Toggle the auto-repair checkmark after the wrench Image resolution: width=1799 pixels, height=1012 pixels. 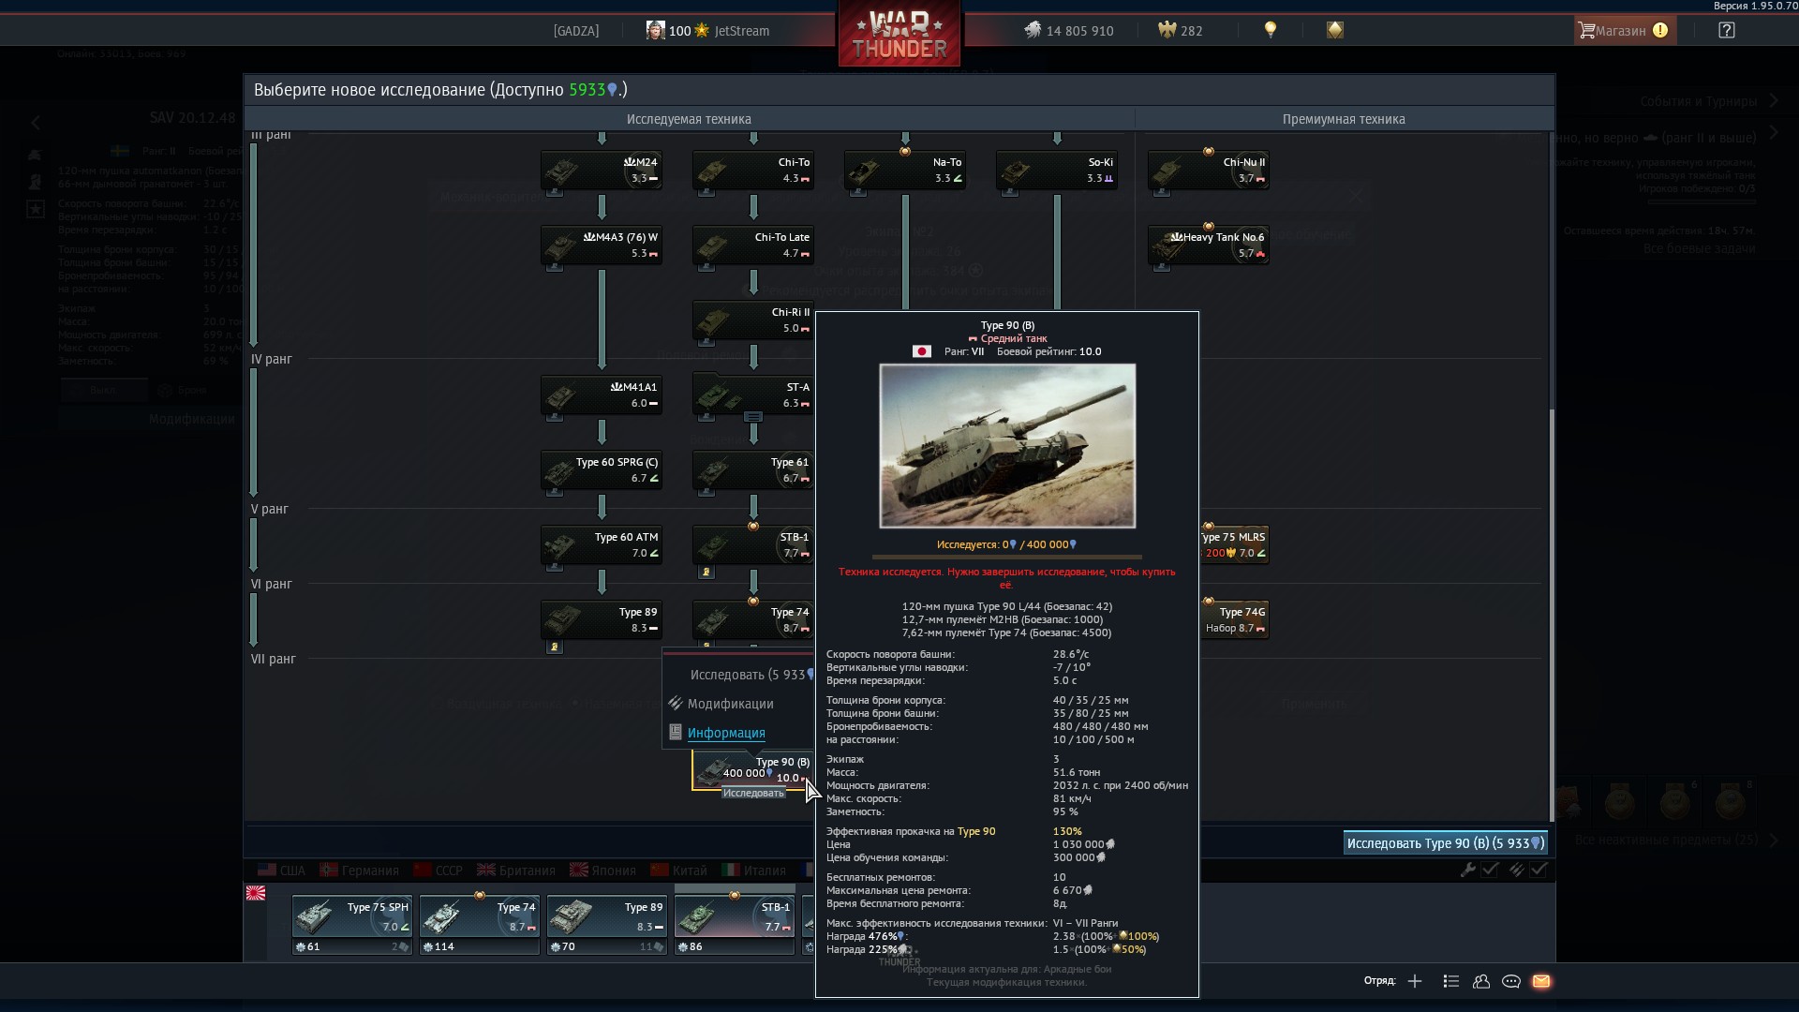[x=1490, y=870]
